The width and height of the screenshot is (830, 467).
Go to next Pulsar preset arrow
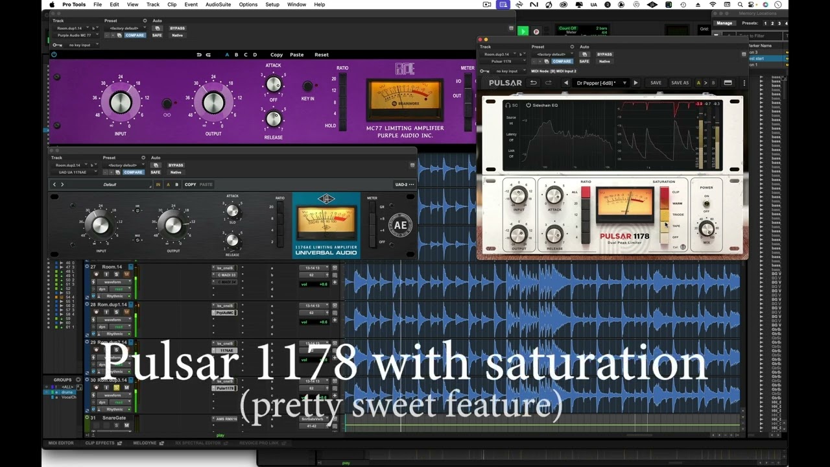(x=635, y=83)
